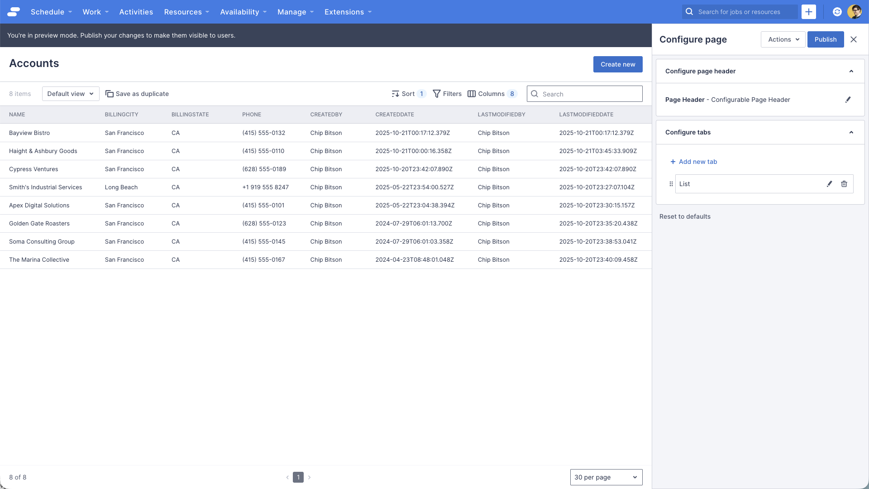Viewport: 869px width, 489px height.
Task: Edit the Page Header with the pencil icon
Action: 849,100
